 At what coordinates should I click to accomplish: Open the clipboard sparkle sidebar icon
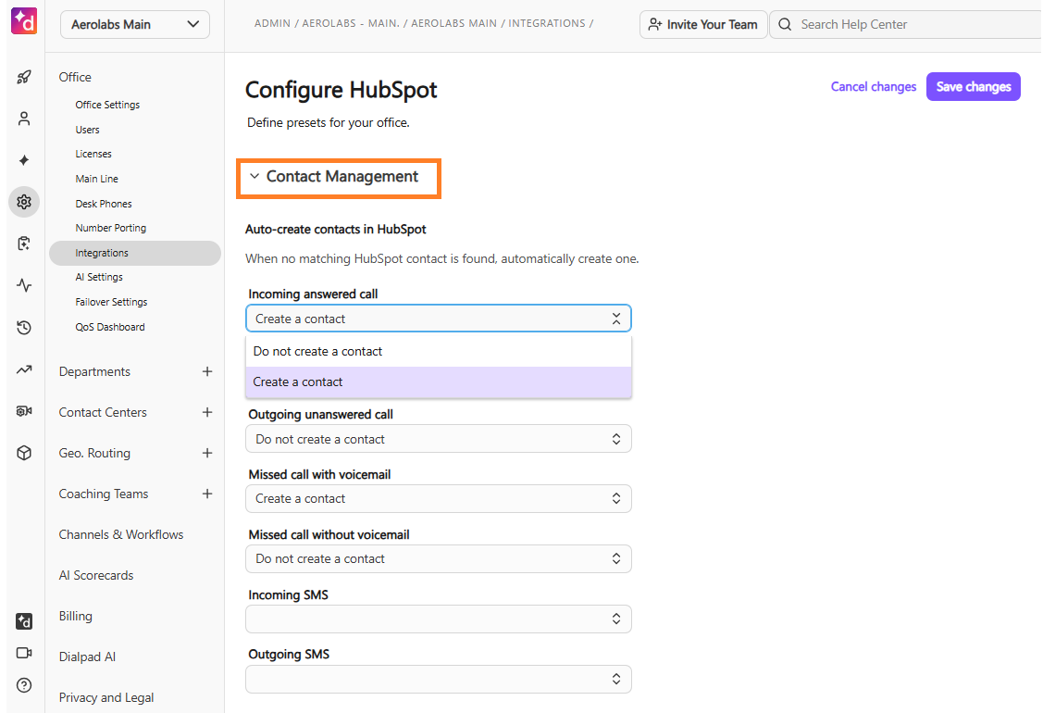click(x=24, y=244)
